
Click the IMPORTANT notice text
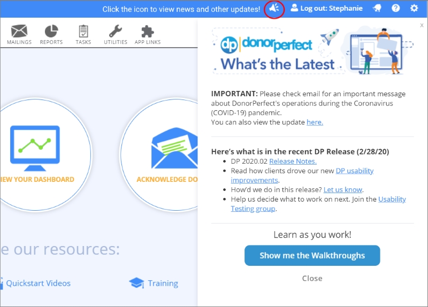(308, 108)
